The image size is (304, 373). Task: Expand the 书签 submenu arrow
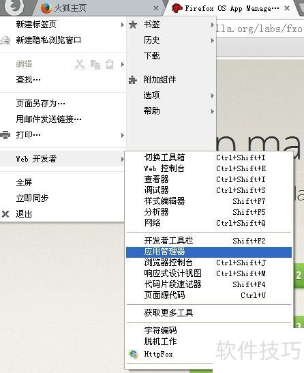(x=213, y=25)
